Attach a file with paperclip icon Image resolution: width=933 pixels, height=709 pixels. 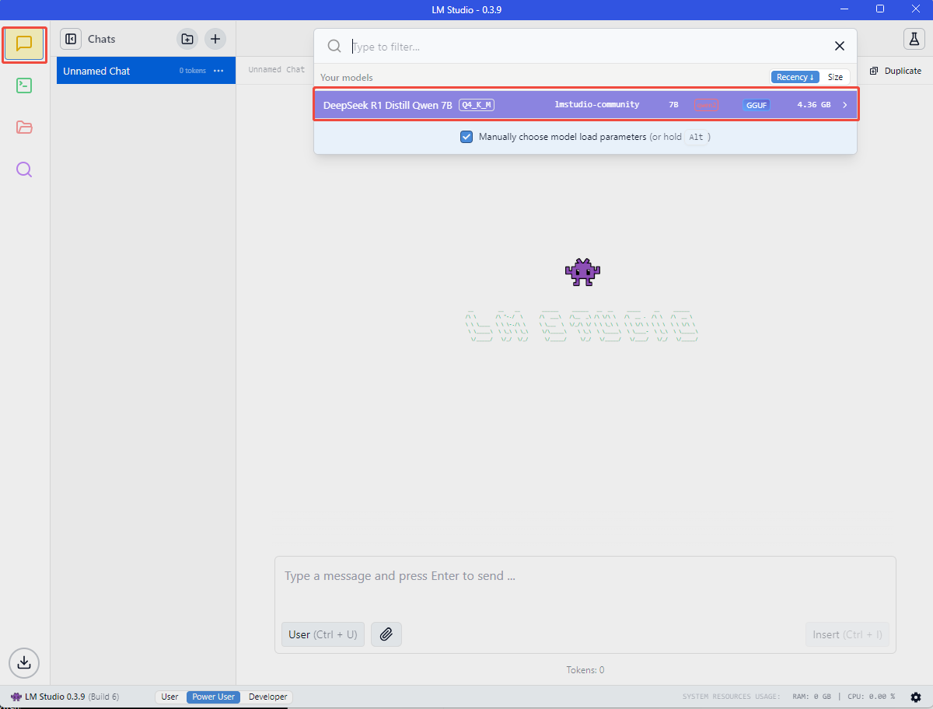(x=386, y=634)
